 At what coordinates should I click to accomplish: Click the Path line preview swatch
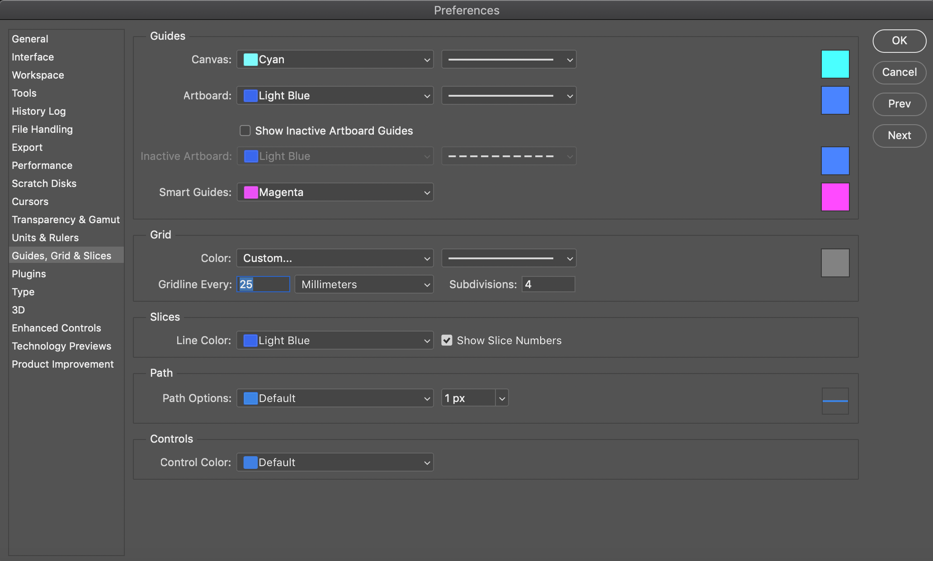835,401
